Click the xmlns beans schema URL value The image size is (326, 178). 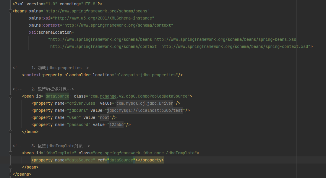(96, 11)
